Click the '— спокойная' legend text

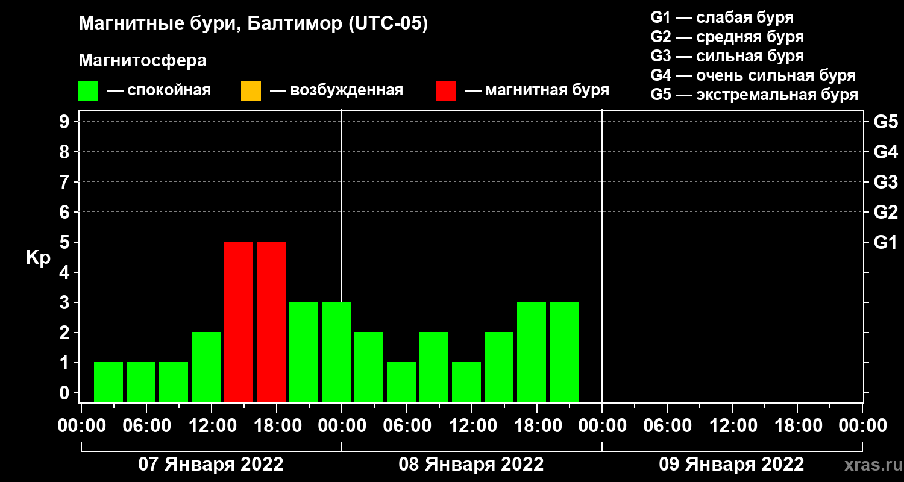159,90
